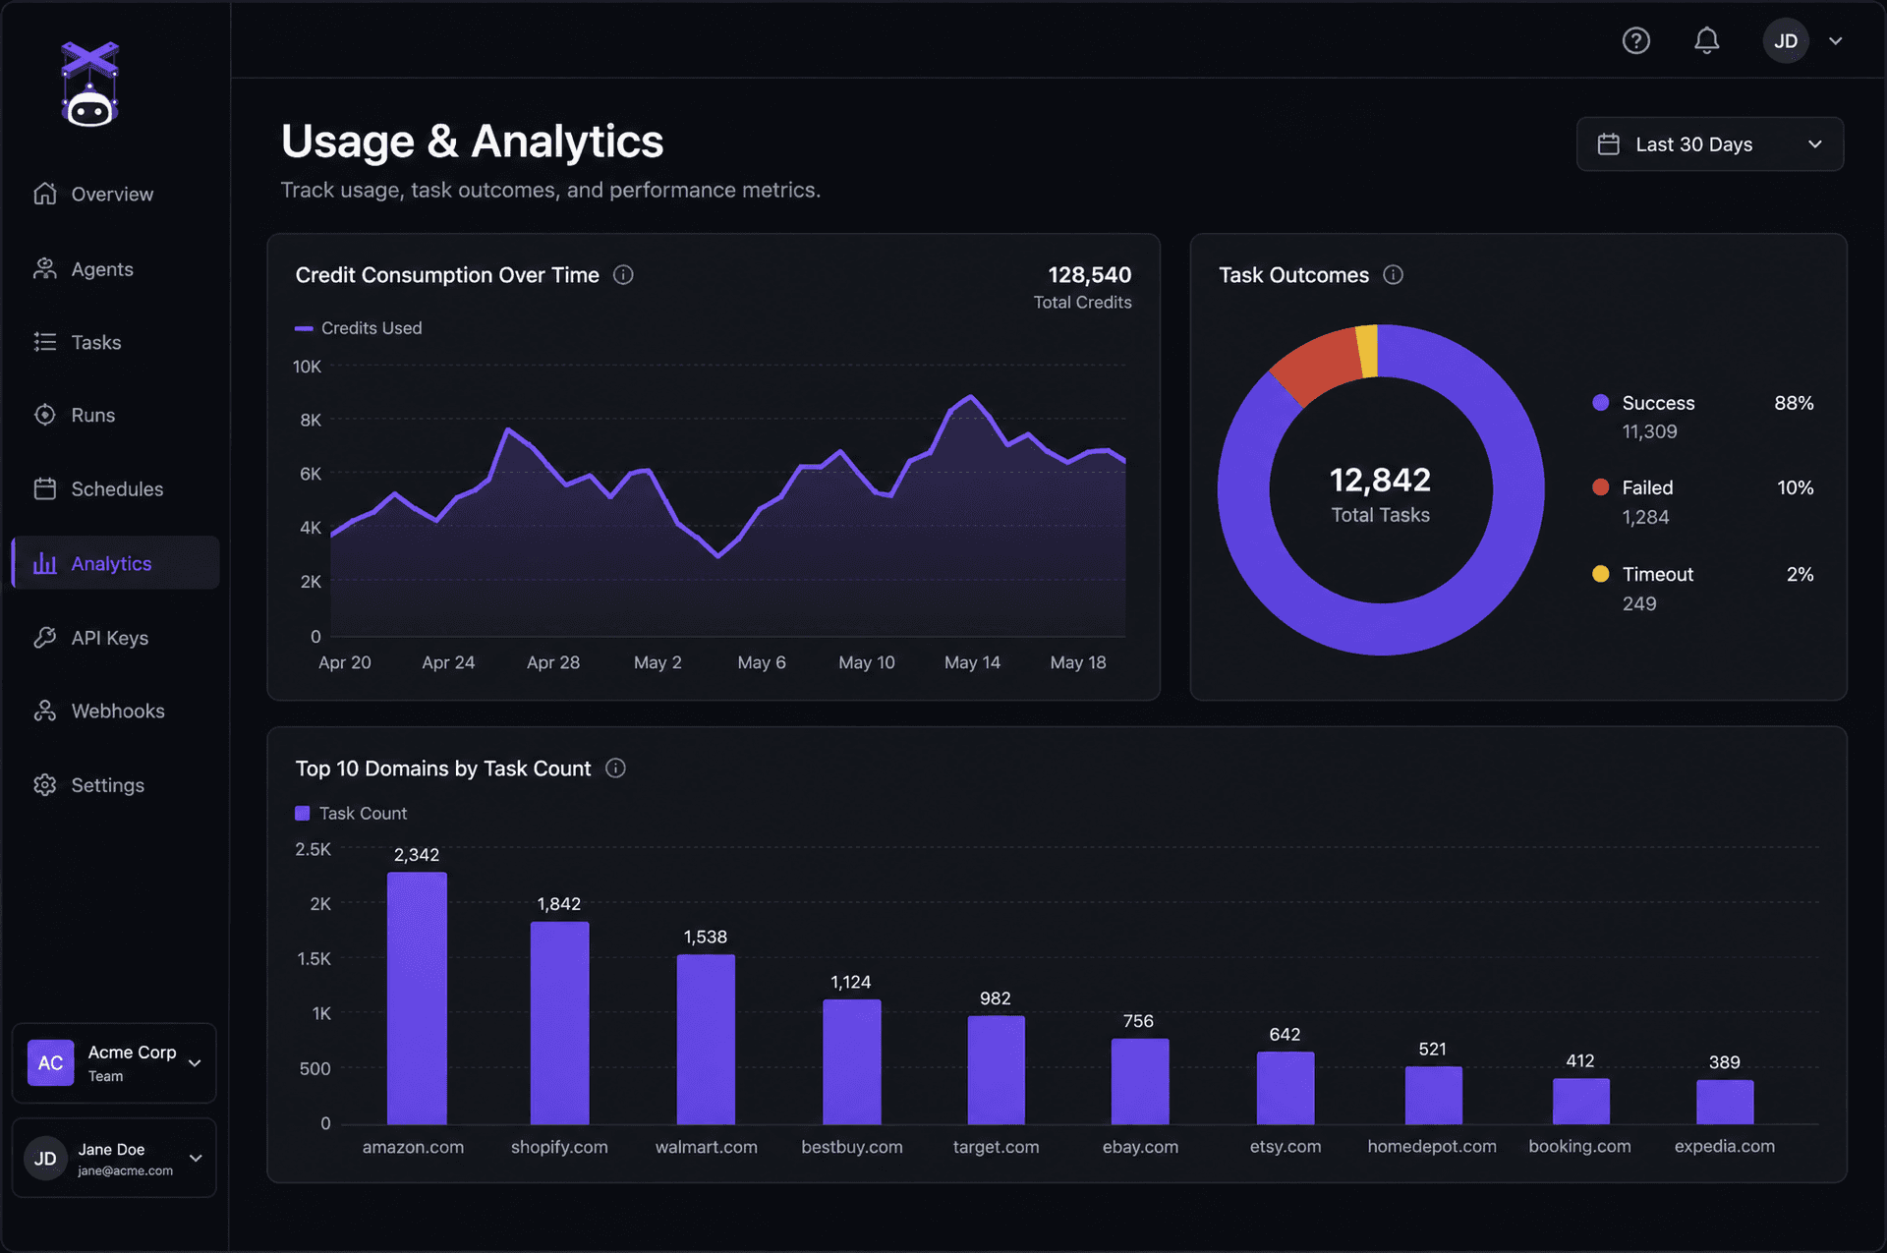
Task: Click the bestbuy.com bar
Action: tap(851, 1062)
